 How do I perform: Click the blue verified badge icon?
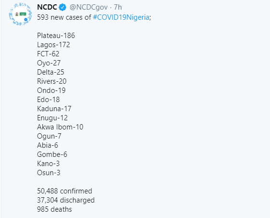62,7
